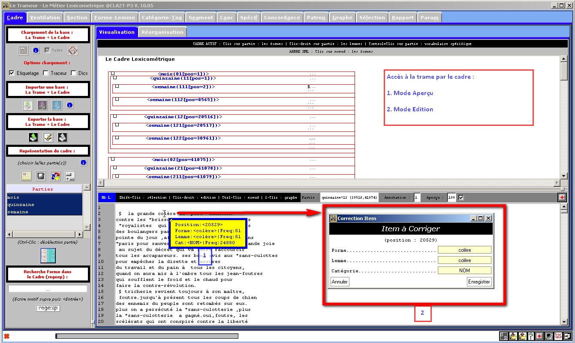This screenshot has height=343, width=575.
Task: Open the question mark help icon
Action: [x=531, y=336]
